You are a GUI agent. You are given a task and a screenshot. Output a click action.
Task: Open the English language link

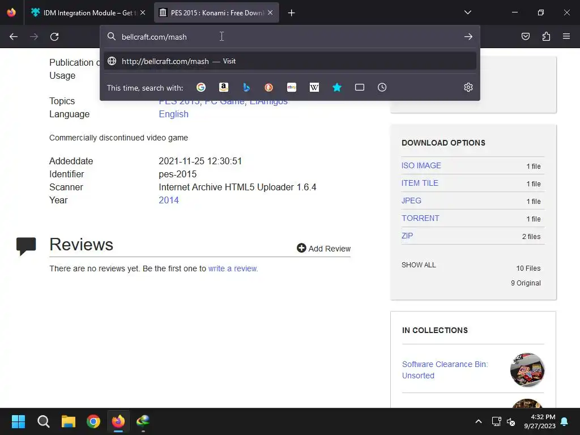pos(173,114)
